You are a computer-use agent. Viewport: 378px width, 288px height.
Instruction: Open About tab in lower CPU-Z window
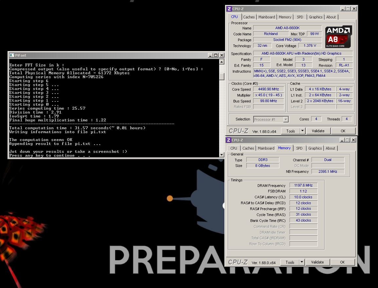[x=330, y=148]
